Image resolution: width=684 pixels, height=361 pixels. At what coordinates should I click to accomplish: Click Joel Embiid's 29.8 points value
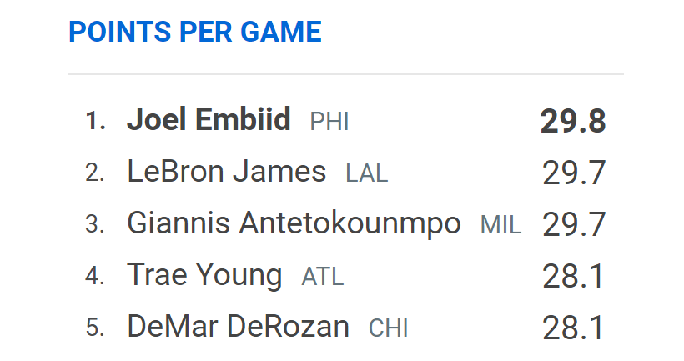click(573, 122)
